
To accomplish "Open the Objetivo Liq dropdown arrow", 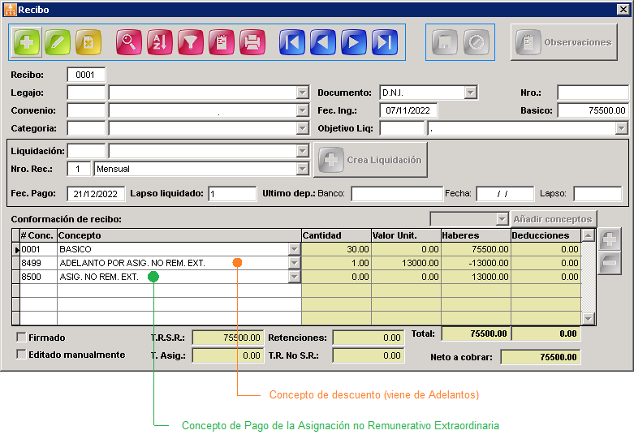I will point(622,128).
